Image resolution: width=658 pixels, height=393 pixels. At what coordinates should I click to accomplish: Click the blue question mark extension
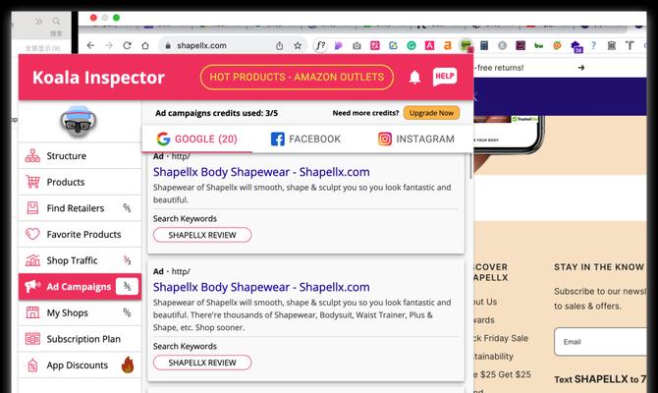593,45
